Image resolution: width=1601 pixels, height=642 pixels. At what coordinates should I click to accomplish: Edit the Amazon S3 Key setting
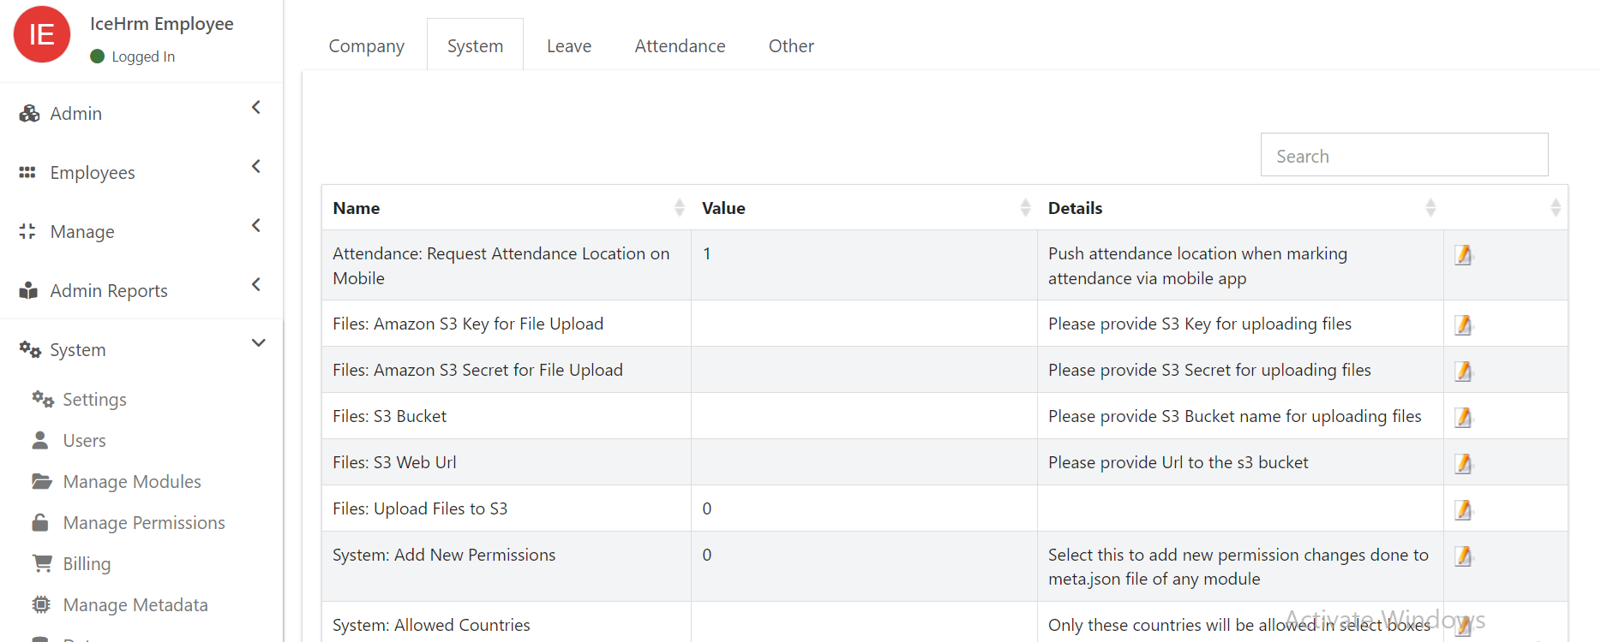click(1463, 325)
